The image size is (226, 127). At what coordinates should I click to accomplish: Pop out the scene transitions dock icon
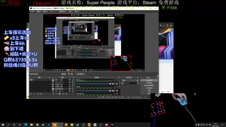138,77
